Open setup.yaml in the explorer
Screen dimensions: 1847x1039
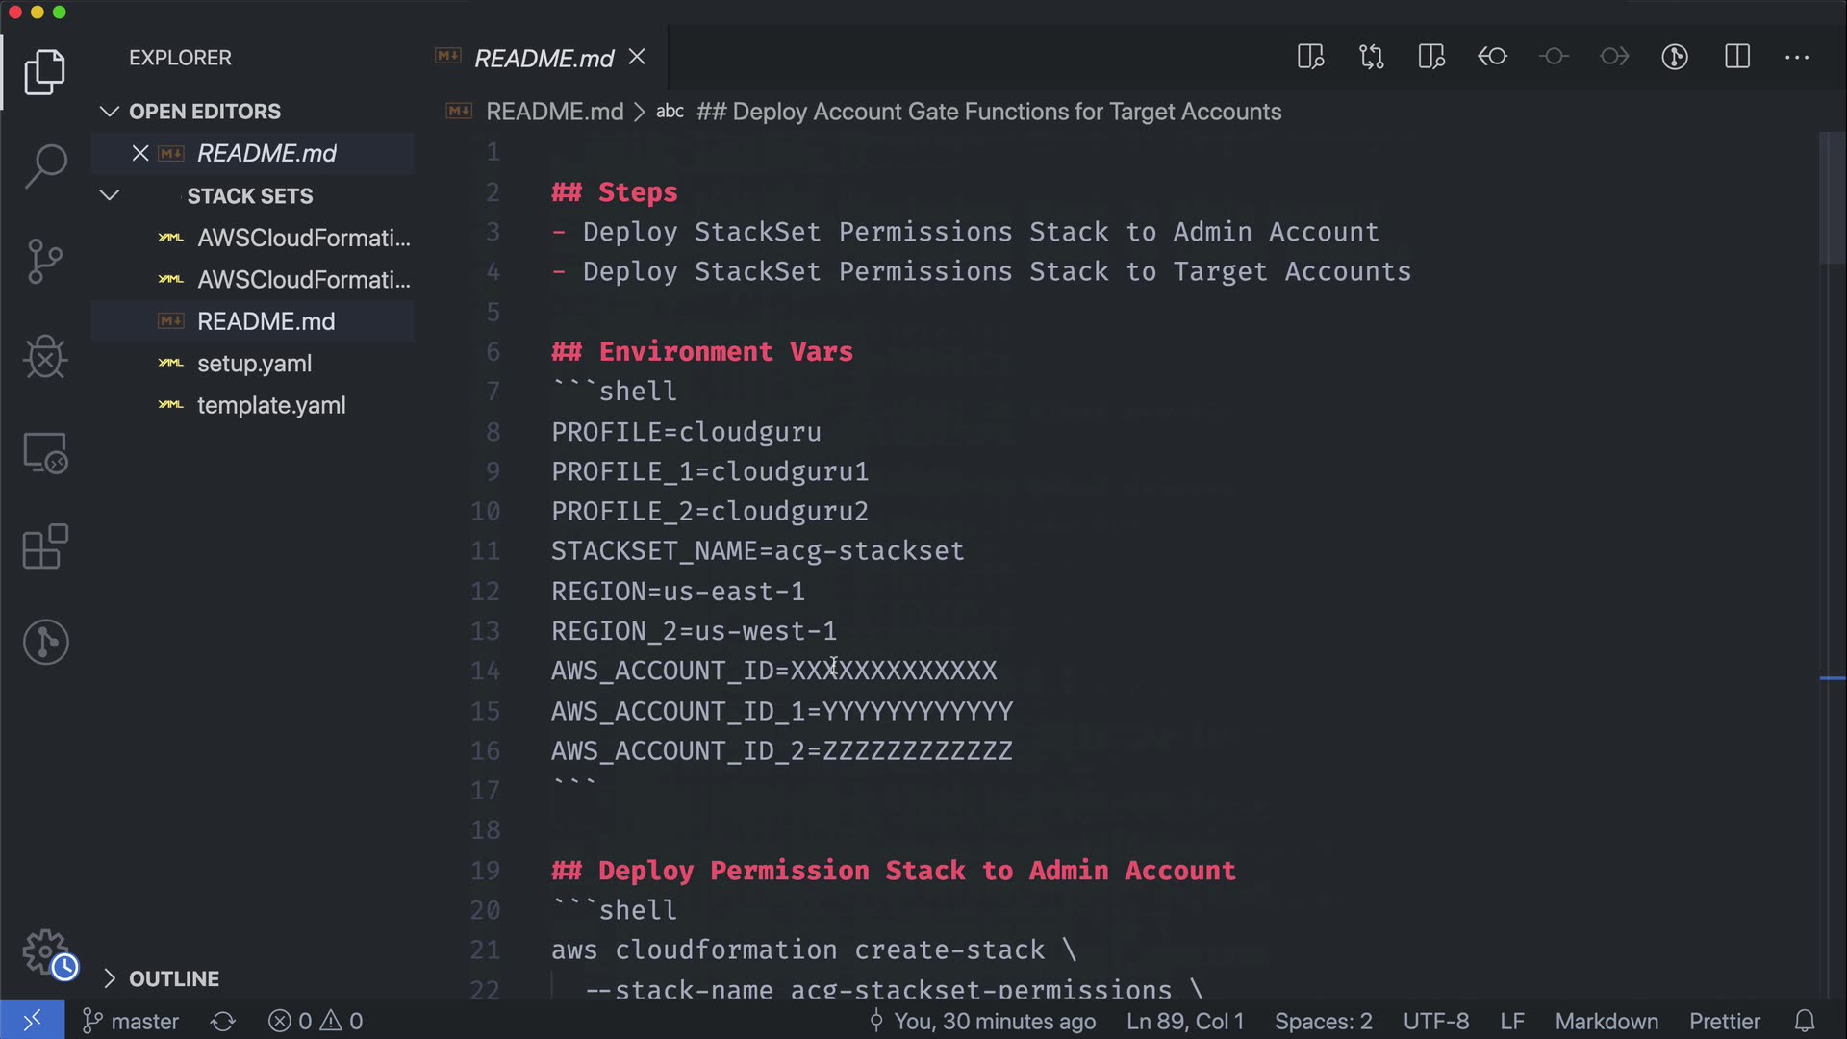(x=254, y=364)
